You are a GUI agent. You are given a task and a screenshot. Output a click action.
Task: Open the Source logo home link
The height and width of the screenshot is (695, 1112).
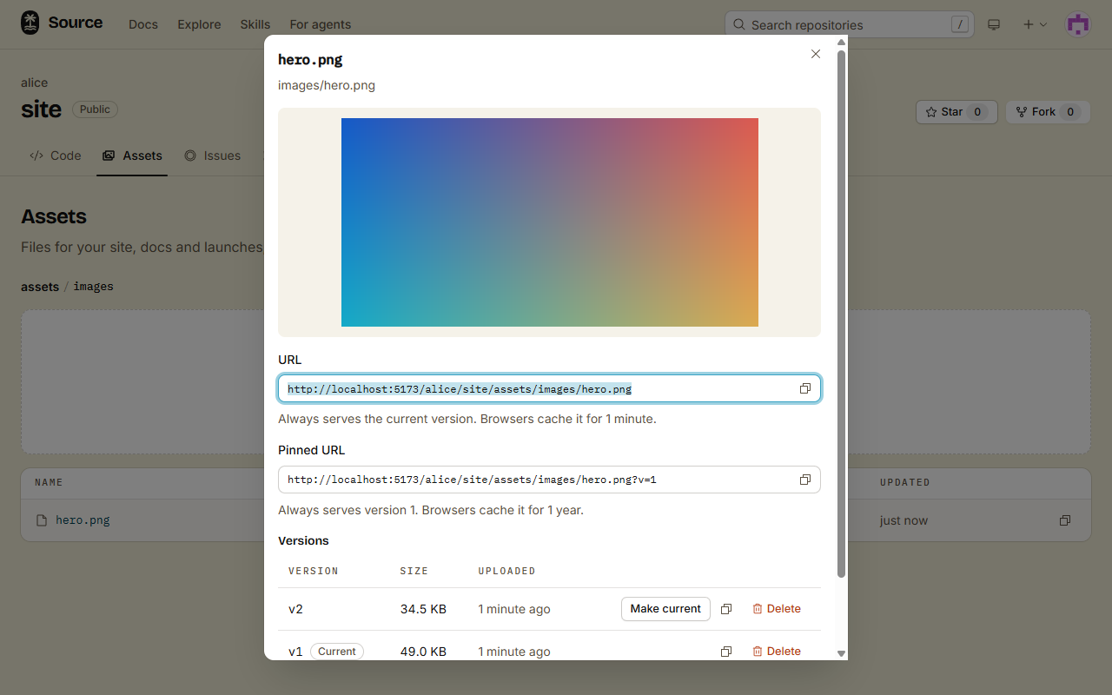click(62, 23)
